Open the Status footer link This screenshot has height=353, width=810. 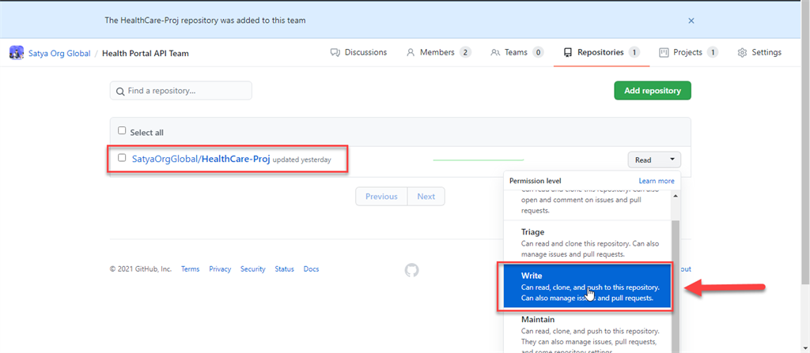[284, 269]
